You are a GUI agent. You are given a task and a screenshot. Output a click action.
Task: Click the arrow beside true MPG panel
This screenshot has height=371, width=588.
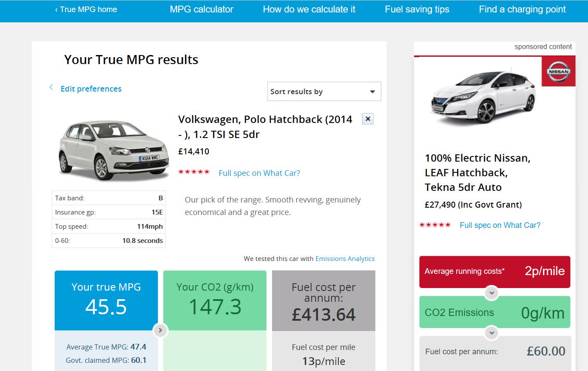click(x=160, y=330)
